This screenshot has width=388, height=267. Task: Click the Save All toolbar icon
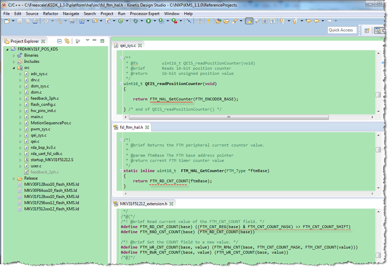(27, 21)
